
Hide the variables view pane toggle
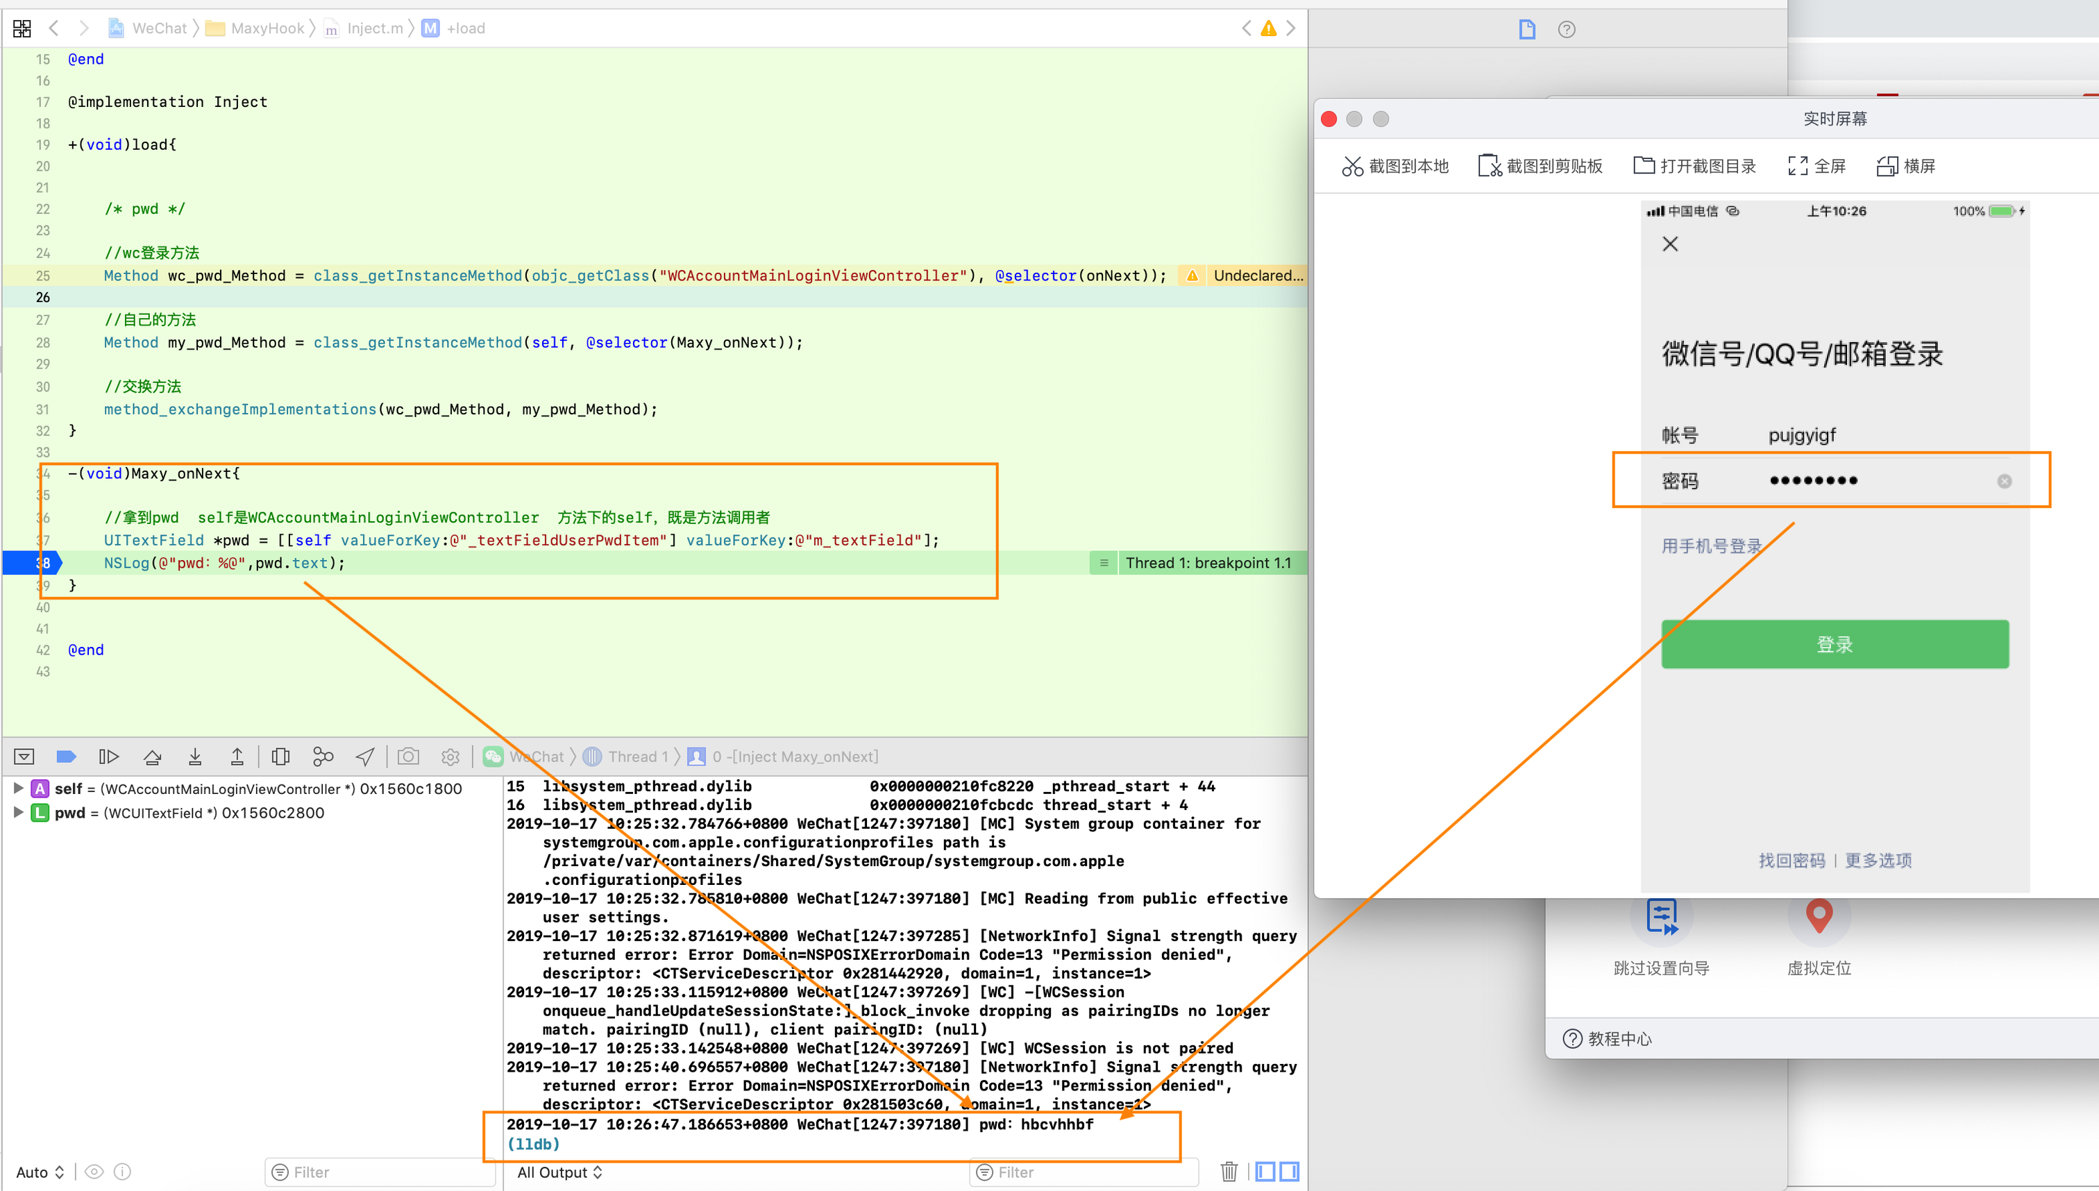point(1265,1172)
